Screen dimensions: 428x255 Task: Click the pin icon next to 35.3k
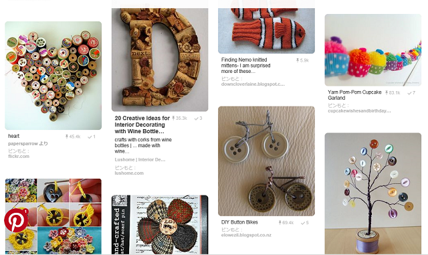click(x=173, y=118)
